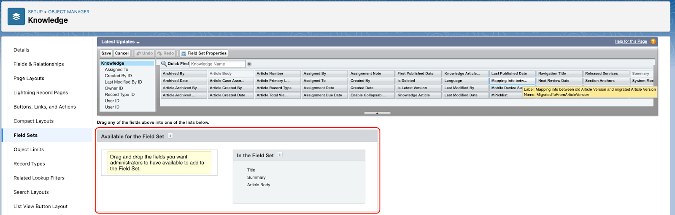Focus the Quick Find Knowledge Name field
The height and width of the screenshot is (215, 675).
pos(218,64)
